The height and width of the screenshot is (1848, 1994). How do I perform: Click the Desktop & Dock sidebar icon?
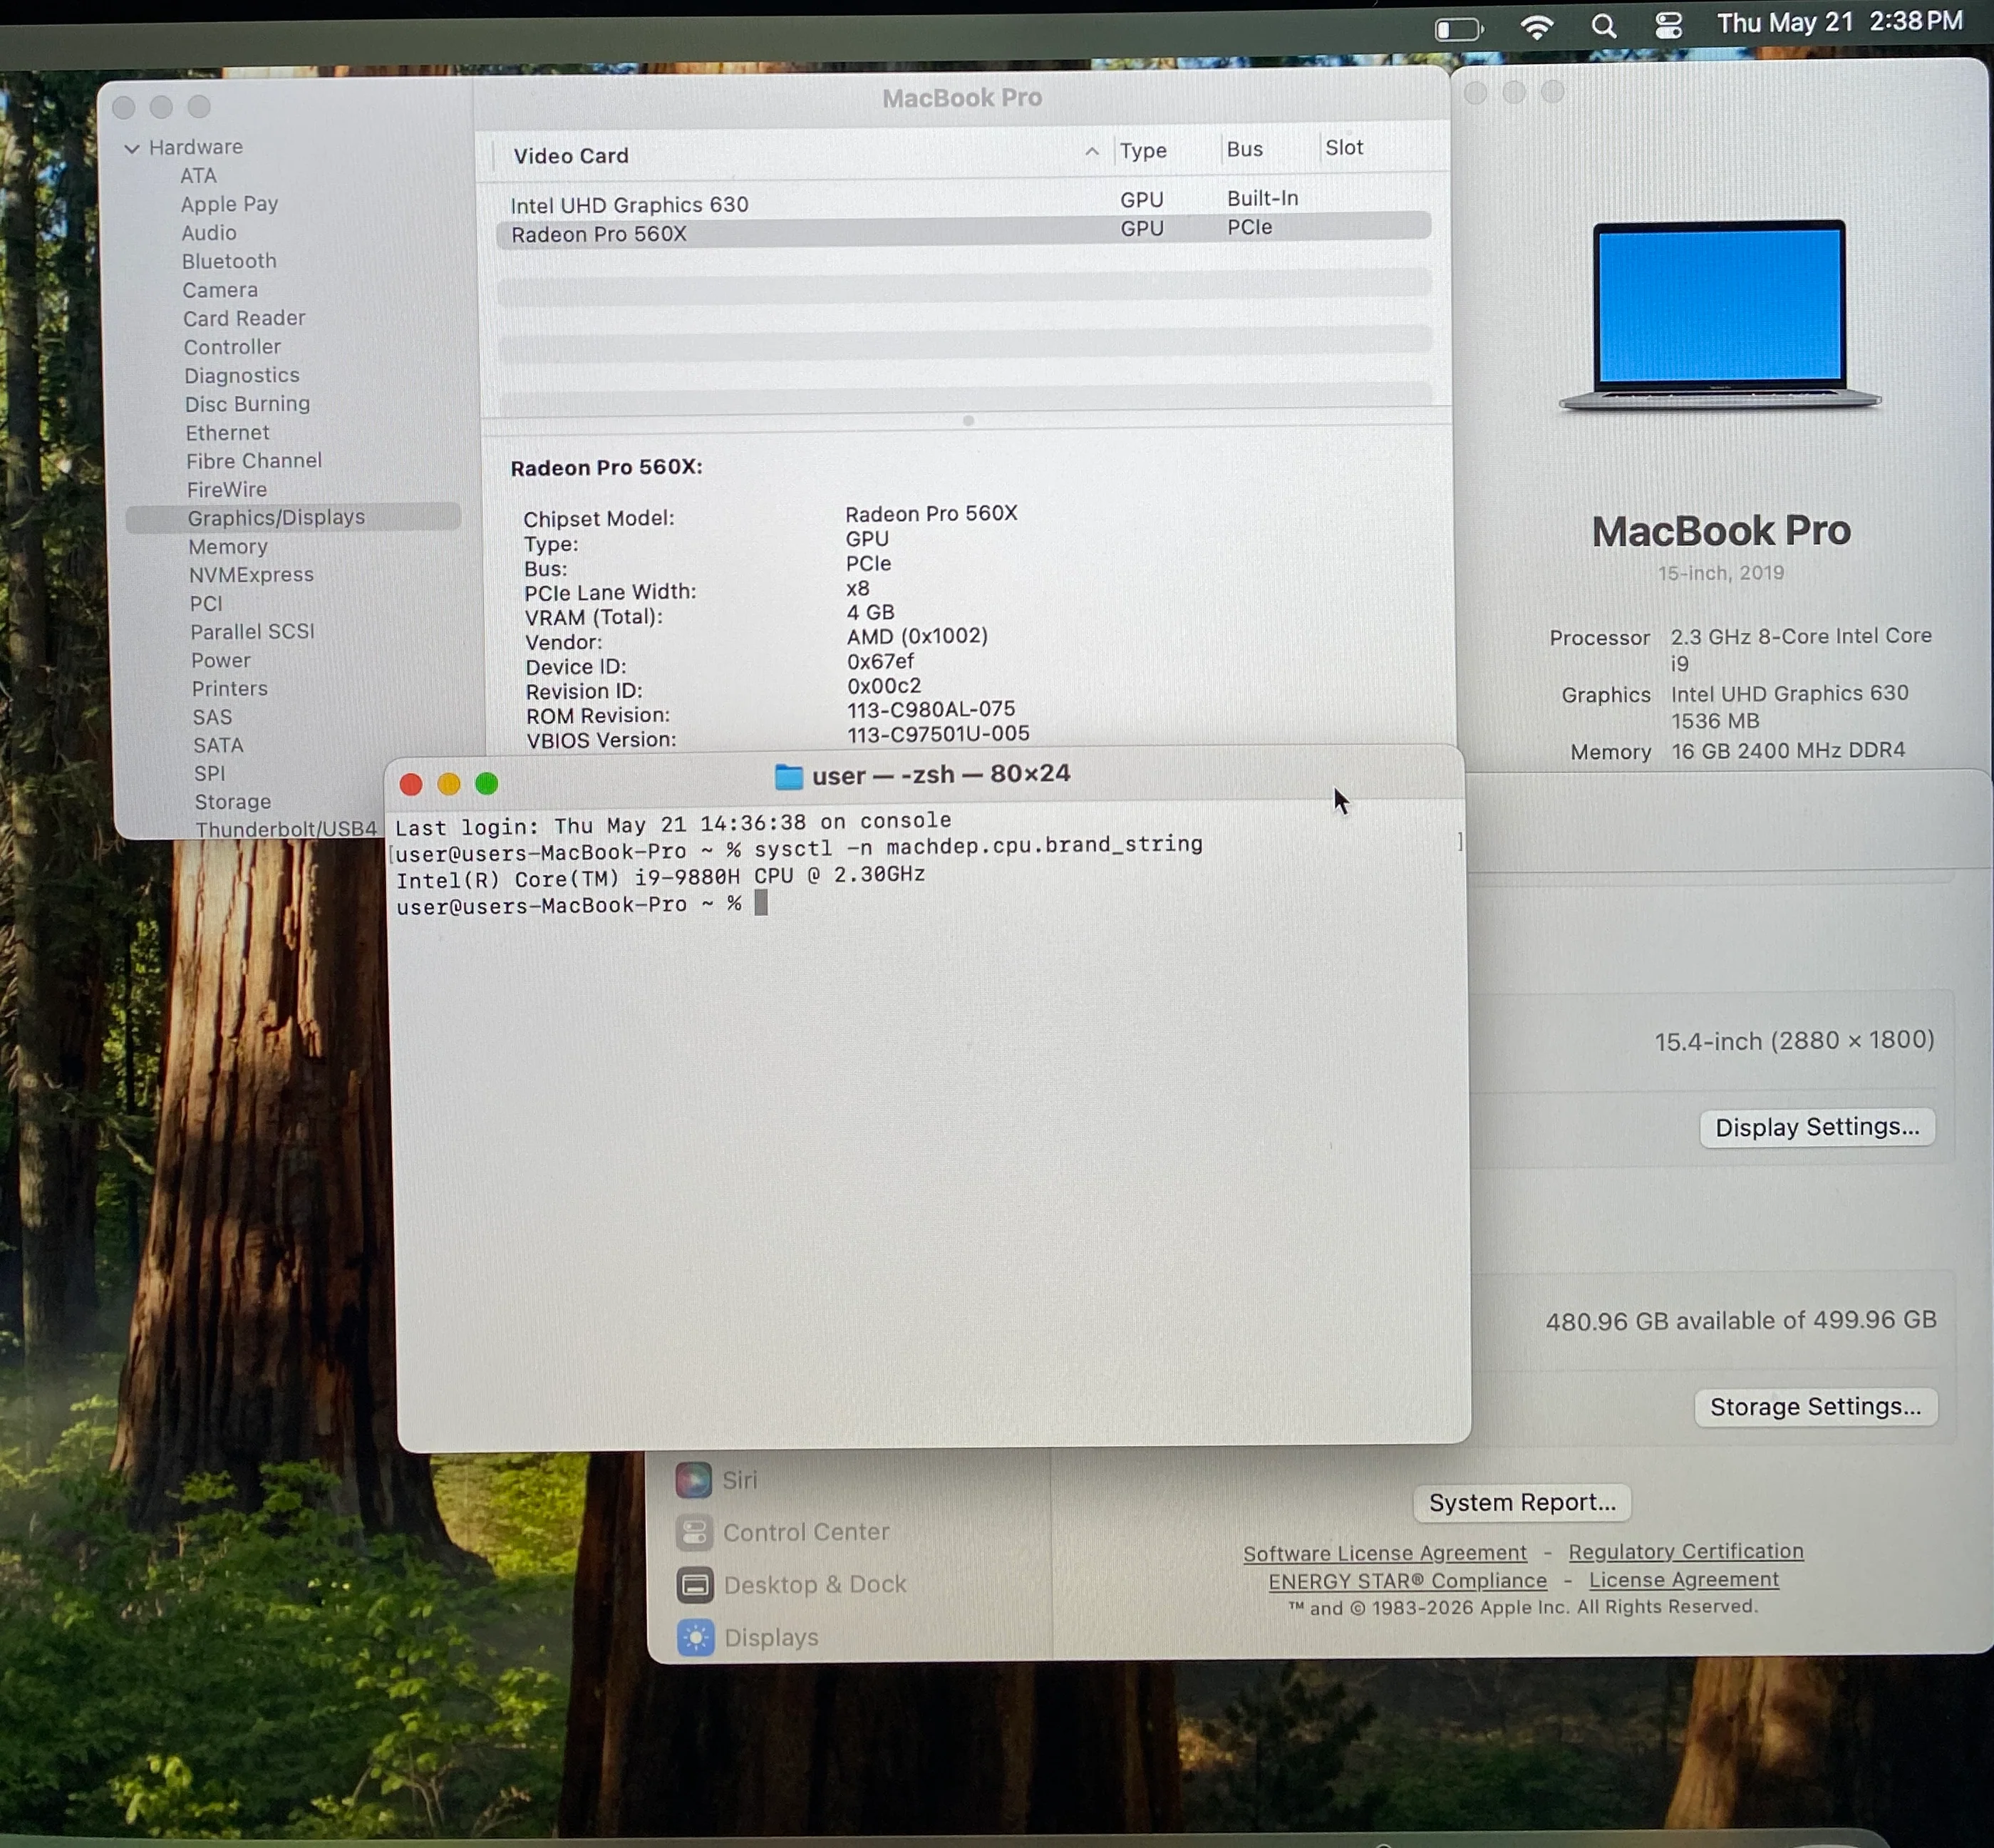pyautogui.click(x=695, y=1585)
